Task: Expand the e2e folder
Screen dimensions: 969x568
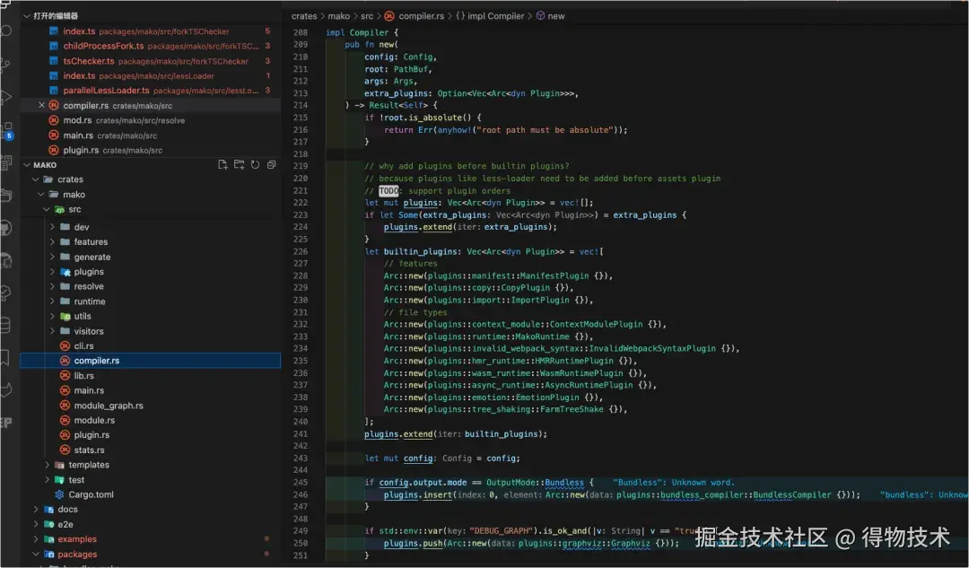Action: tap(36, 524)
